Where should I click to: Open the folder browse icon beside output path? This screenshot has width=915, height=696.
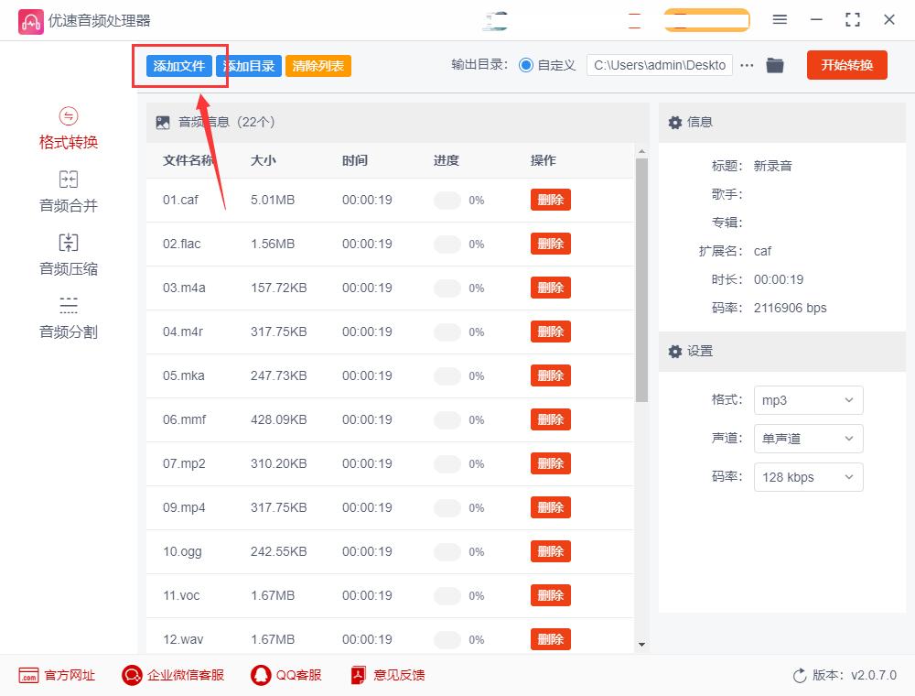click(x=775, y=65)
